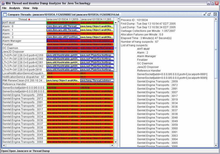This screenshot has width=220, height=154.
Task: Close the Compare Threads internal frame
Action: coord(215,14)
